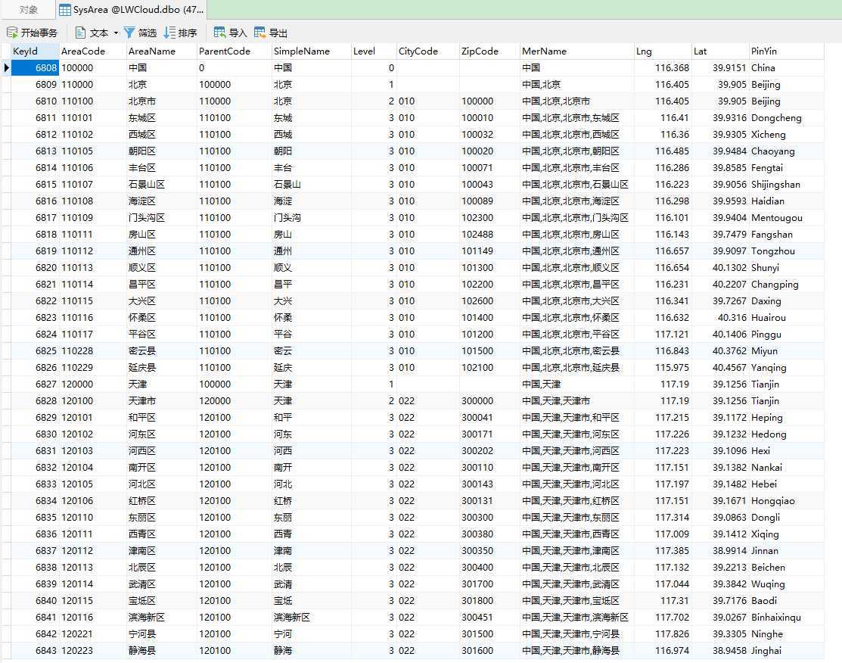This screenshot has width=842, height=663.
Task: Click the ParentCode column header
Action: click(234, 51)
